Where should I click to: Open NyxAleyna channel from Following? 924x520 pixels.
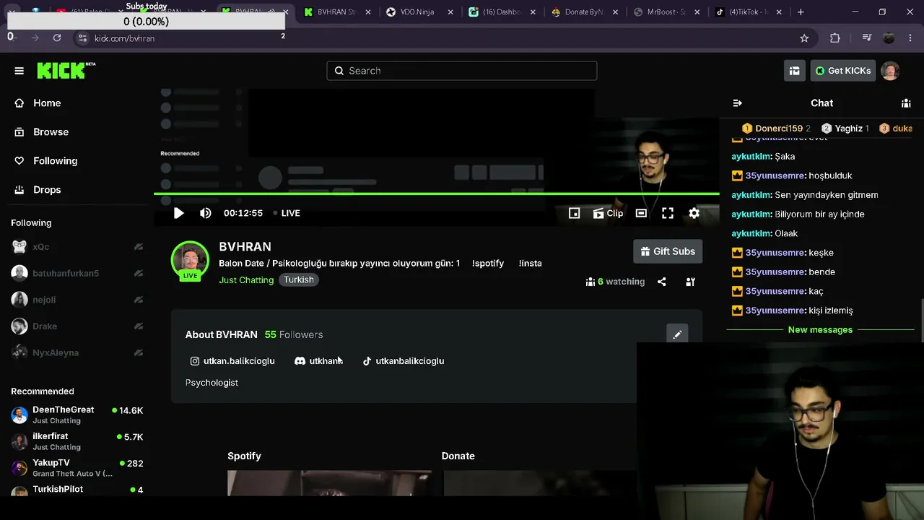pos(77,353)
